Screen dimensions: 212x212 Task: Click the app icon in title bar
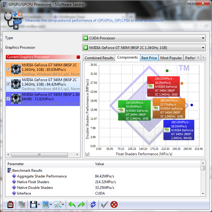5,5
